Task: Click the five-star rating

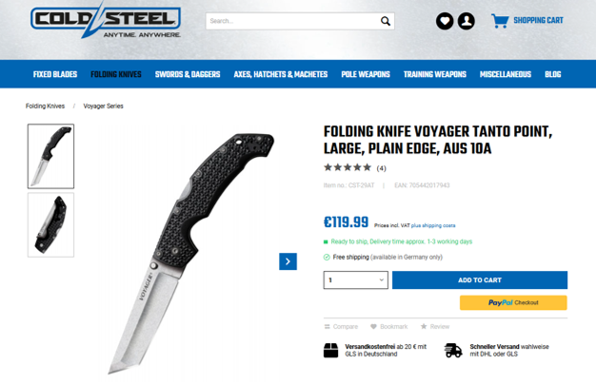Action: [348, 167]
